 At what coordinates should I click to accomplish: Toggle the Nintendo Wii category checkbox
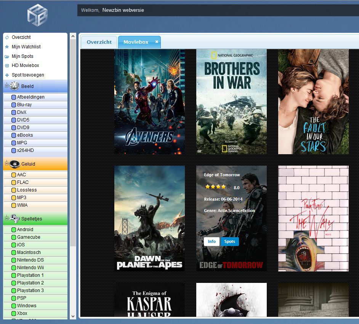point(14,268)
